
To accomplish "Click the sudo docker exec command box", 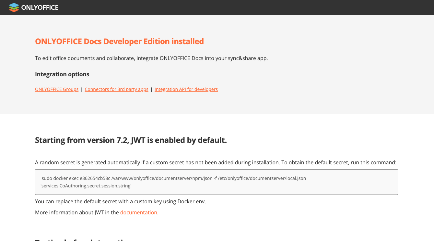I will coord(216,182).
